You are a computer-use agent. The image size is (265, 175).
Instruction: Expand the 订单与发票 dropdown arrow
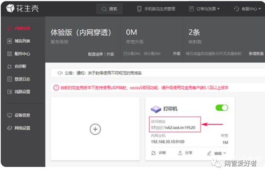tap(218, 8)
